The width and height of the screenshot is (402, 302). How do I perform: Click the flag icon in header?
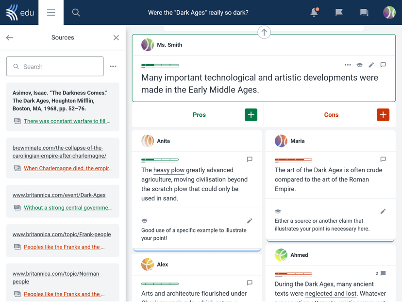pos(339,13)
